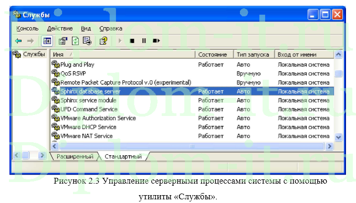The width and height of the screenshot is (356, 203).
Task: Switch to the Расширенный tab
Action: click(x=75, y=156)
